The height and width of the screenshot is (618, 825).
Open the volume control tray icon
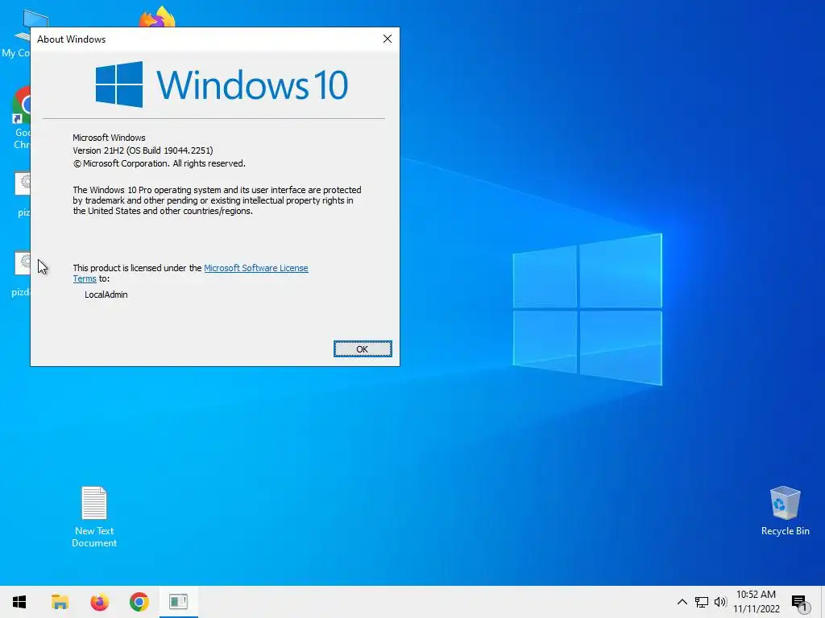coord(720,602)
